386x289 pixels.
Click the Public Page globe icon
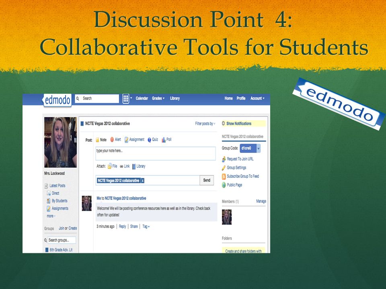point(224,185)
